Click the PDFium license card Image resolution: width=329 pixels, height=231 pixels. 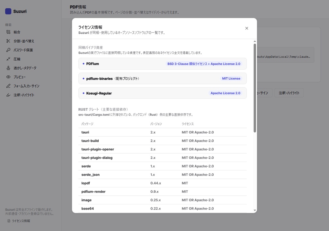tap(162, 64)
